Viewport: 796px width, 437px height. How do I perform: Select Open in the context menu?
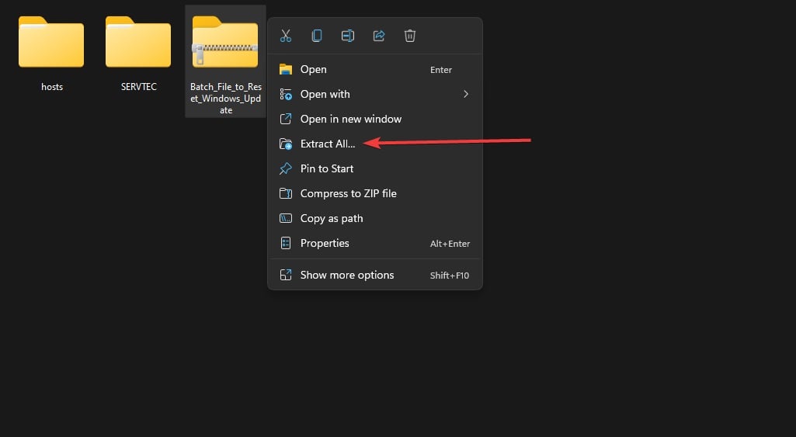(x=313, y=69)
